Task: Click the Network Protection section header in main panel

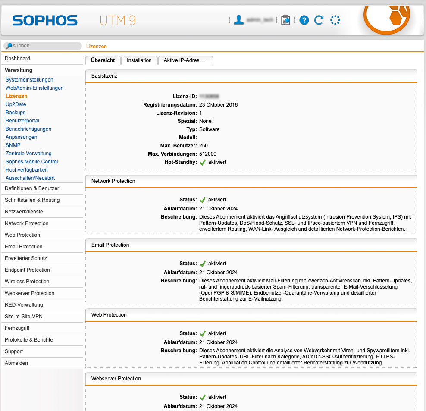Action: tap(251, 181)
